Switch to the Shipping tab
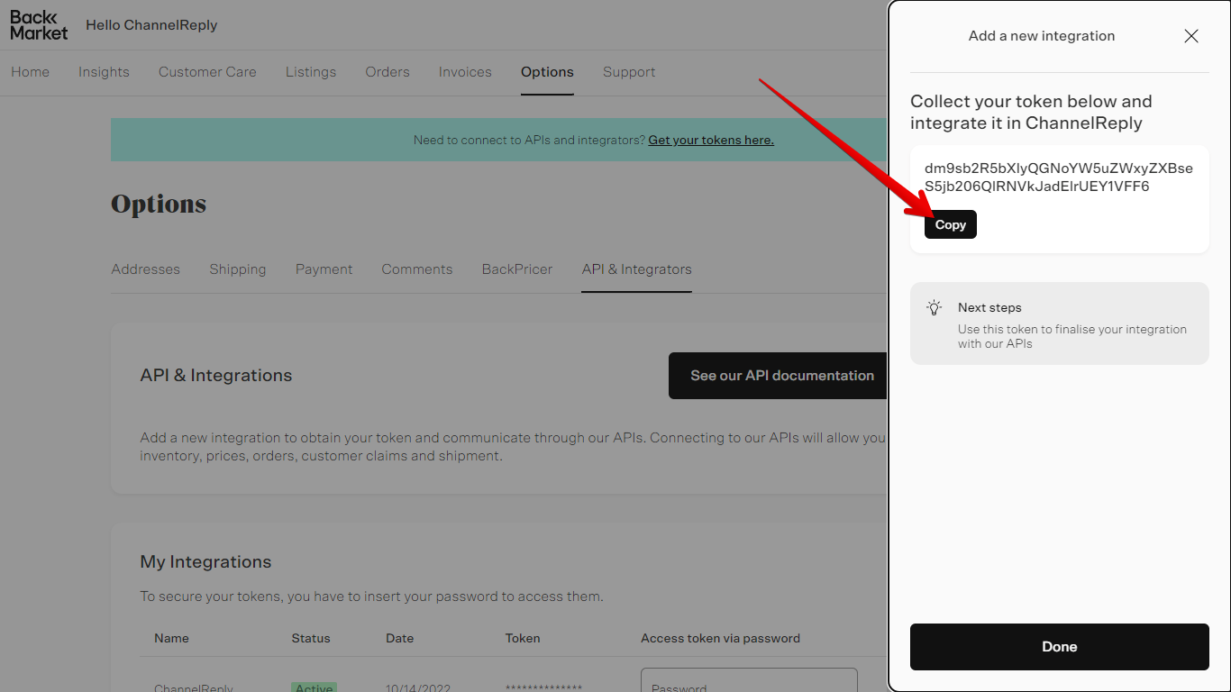The height and width of the screenshot is (692, 1231). (238, 269)
